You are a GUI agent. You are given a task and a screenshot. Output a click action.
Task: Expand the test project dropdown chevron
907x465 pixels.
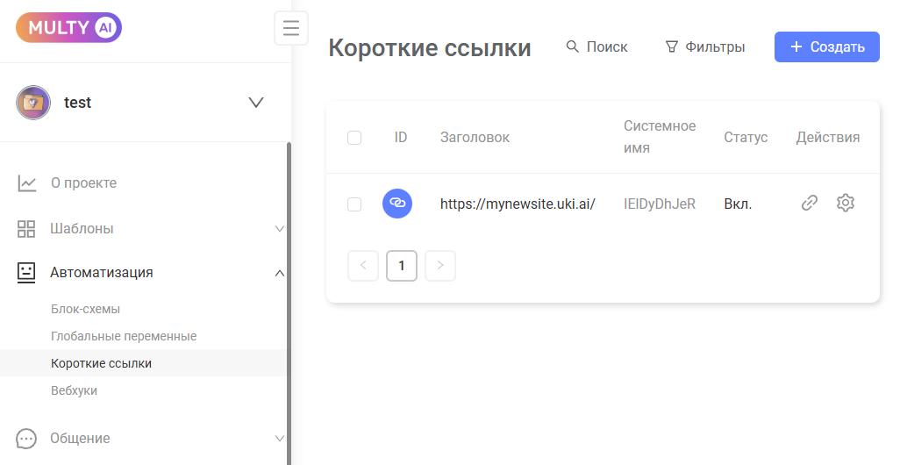255,103
